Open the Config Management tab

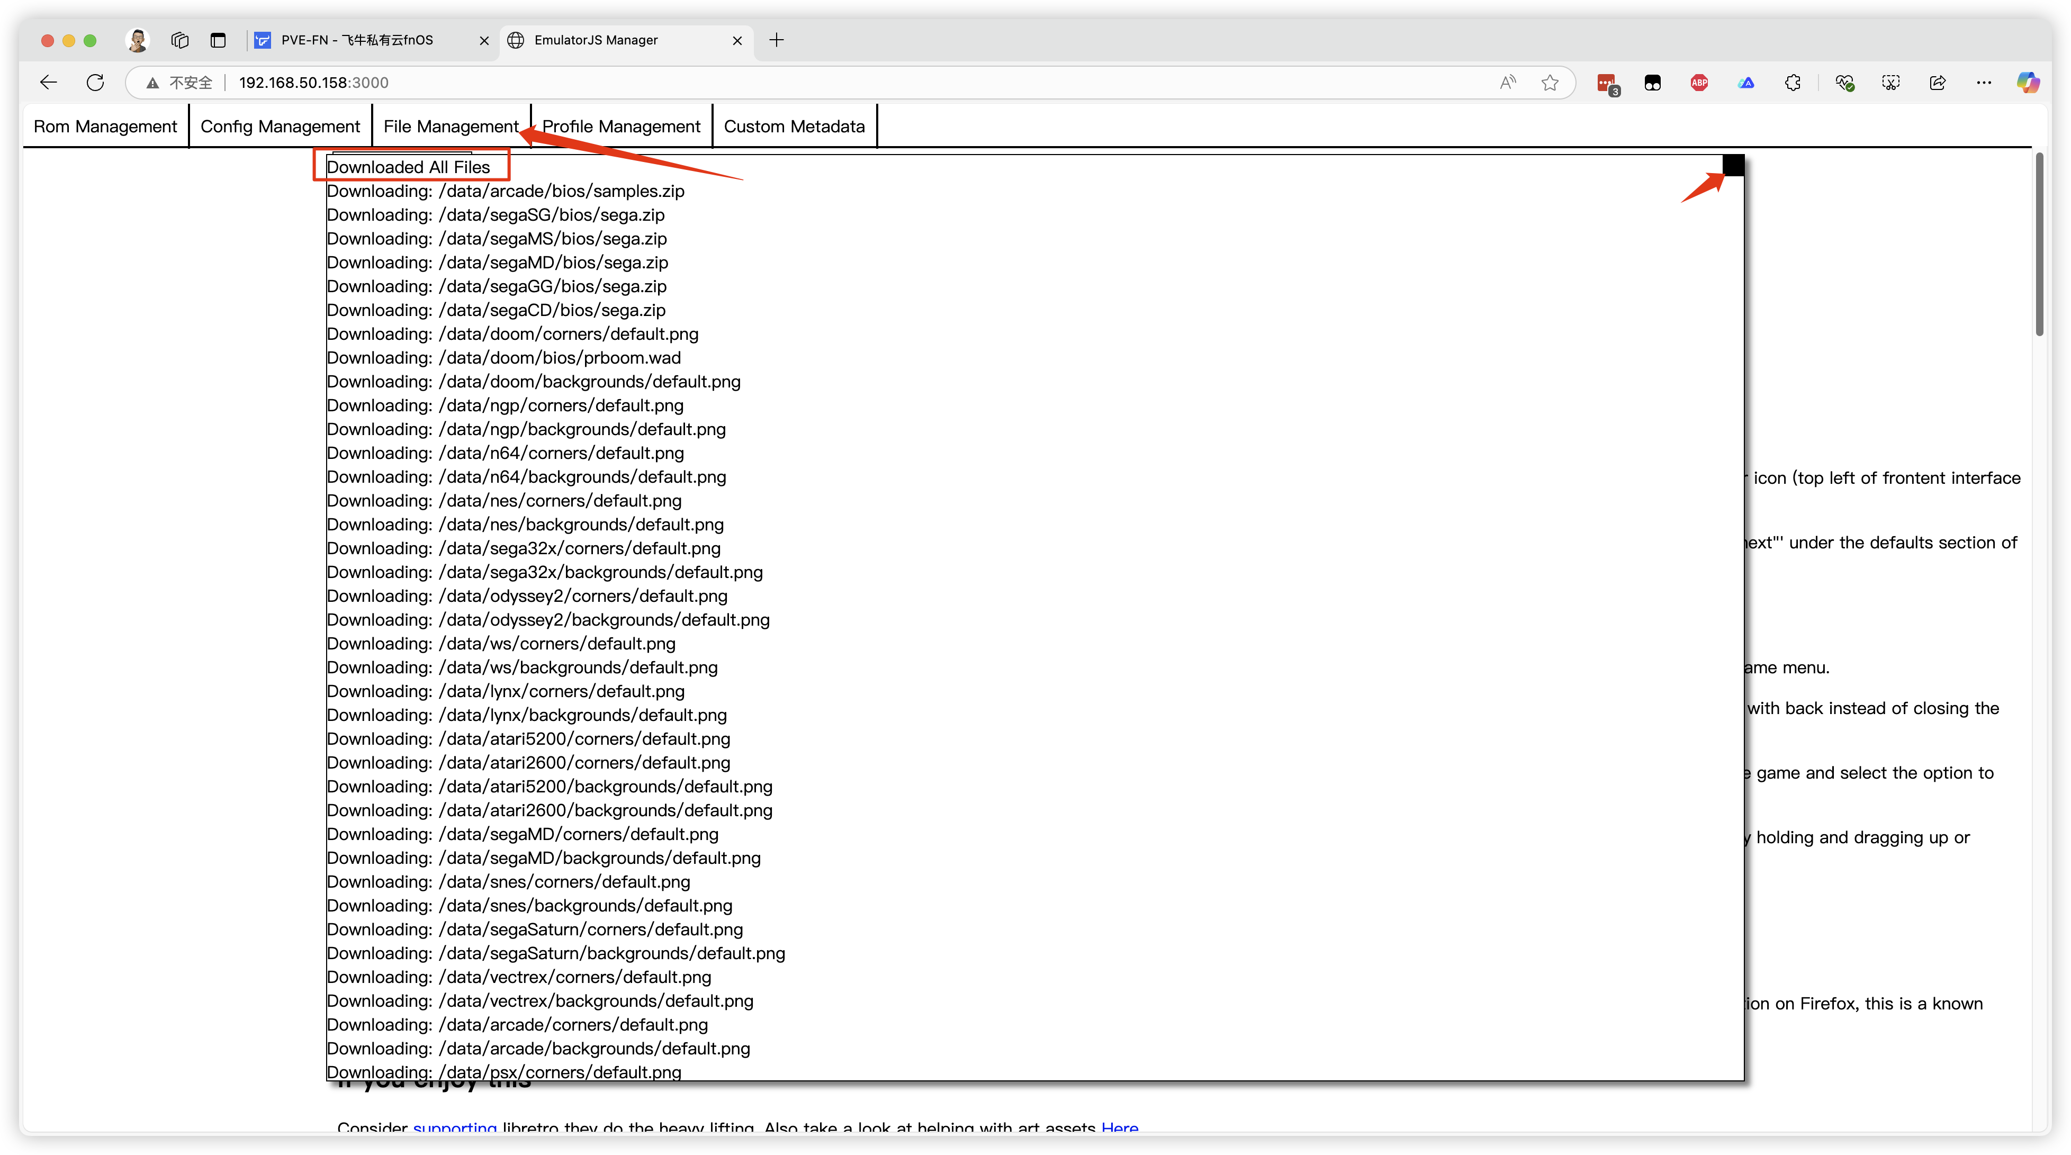280,126
